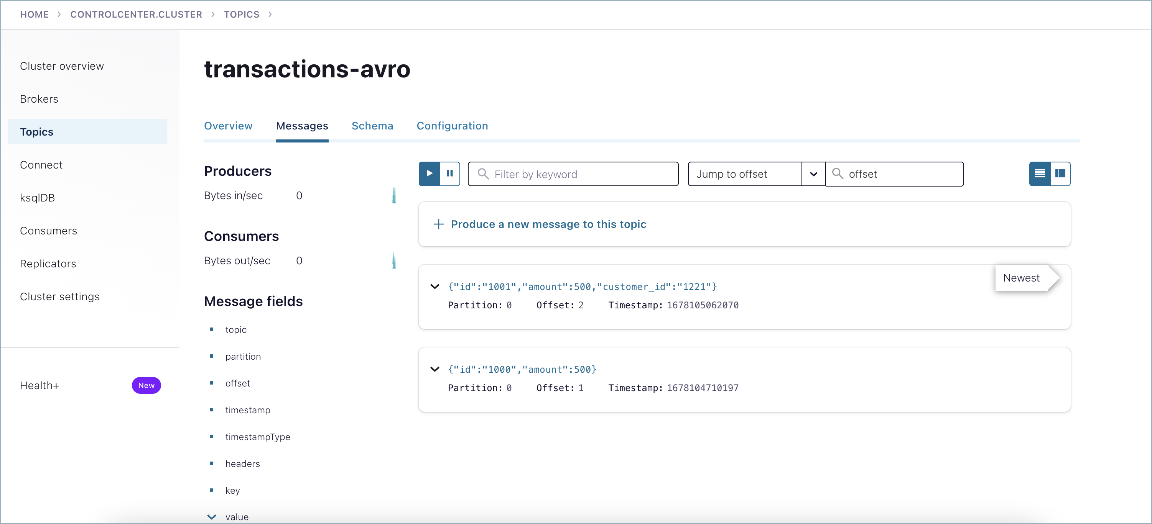Select the list view icon for messages
Screen dimensions: 1152x524
[1040, 174]
